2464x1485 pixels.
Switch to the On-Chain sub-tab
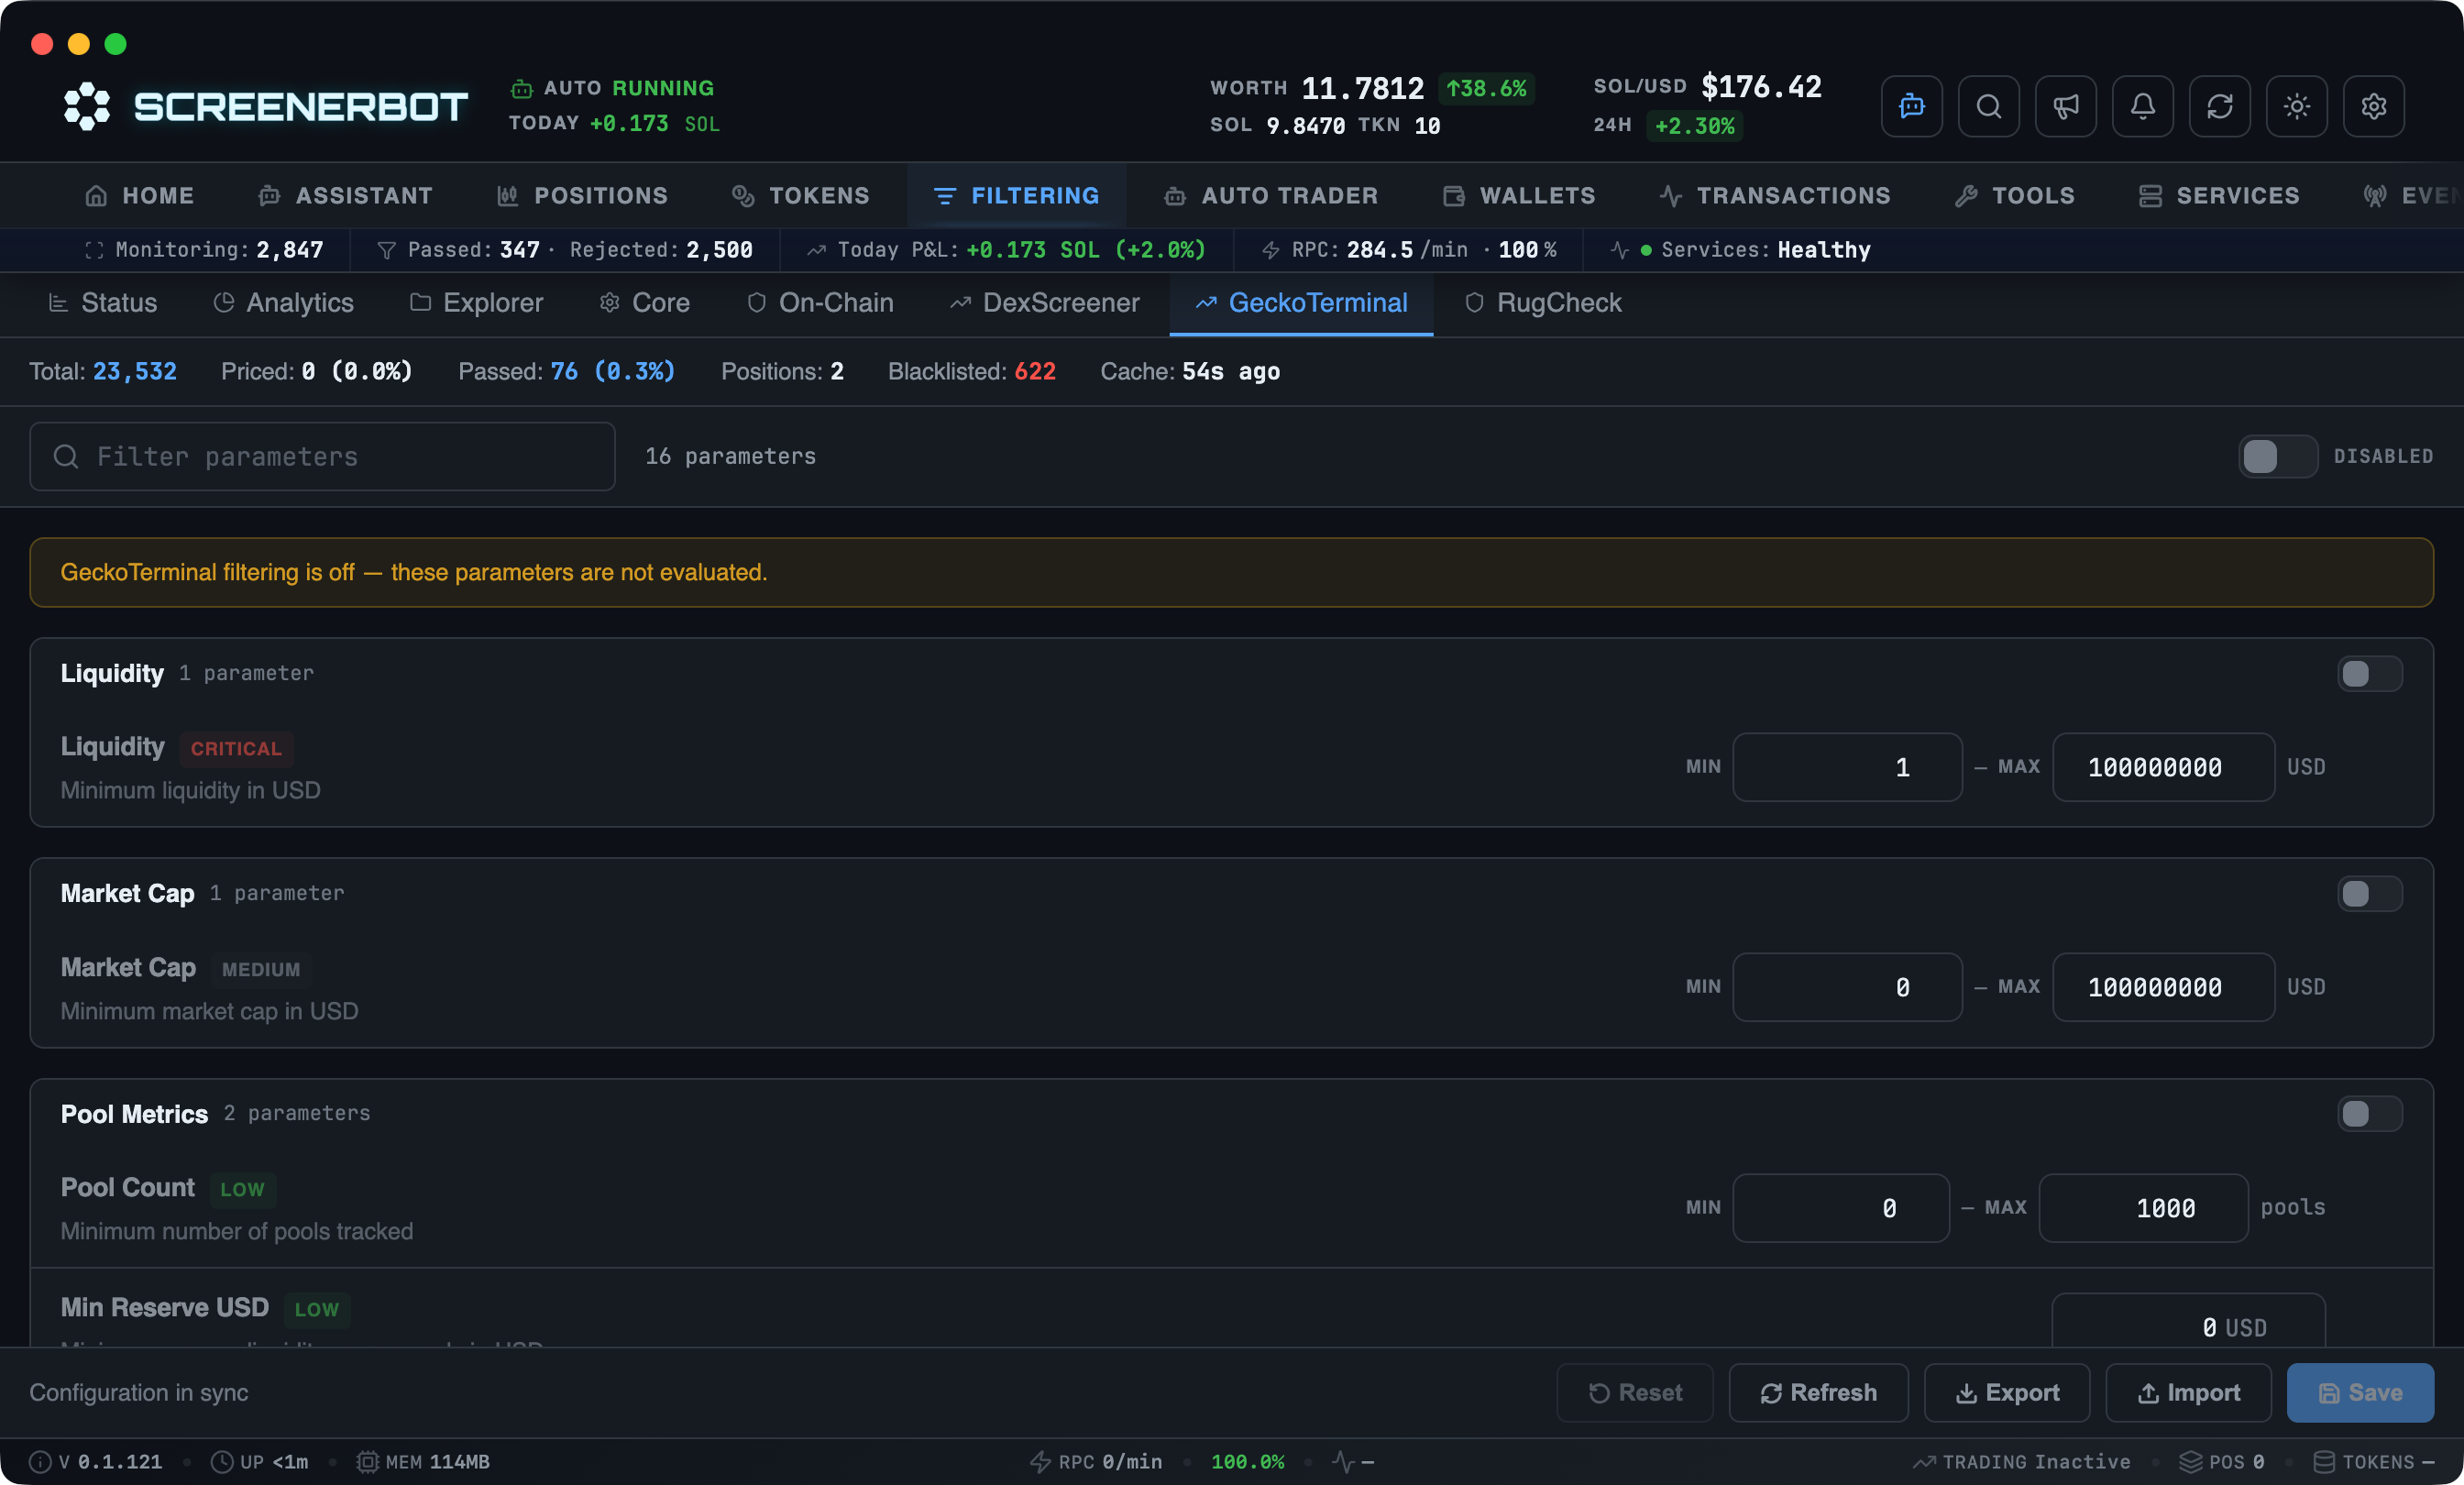click(820, 303)
